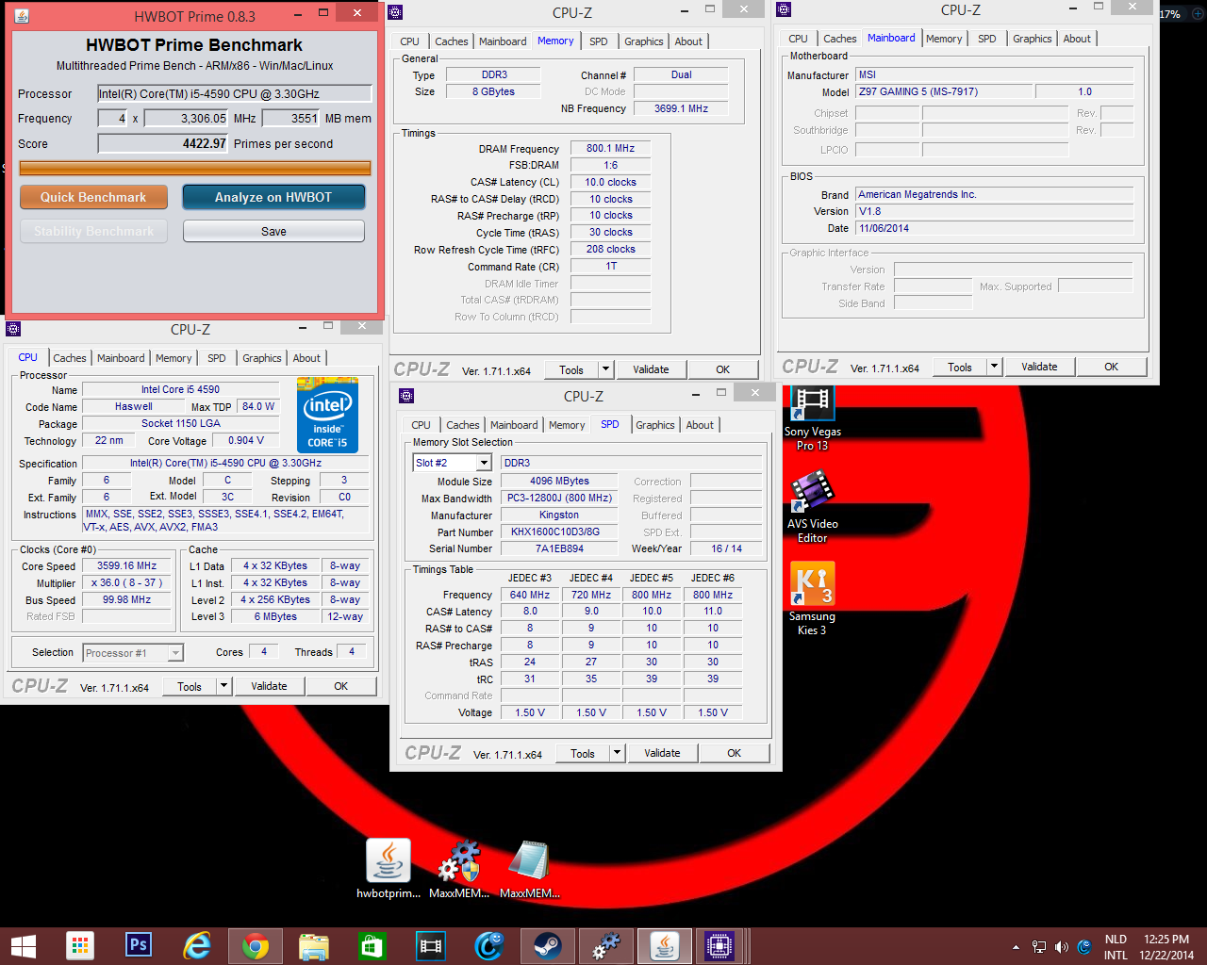Viewport: 1207px width, 965px height.
Task: Click the volume speaker tray icon
Action: (x=1062, y=947)
